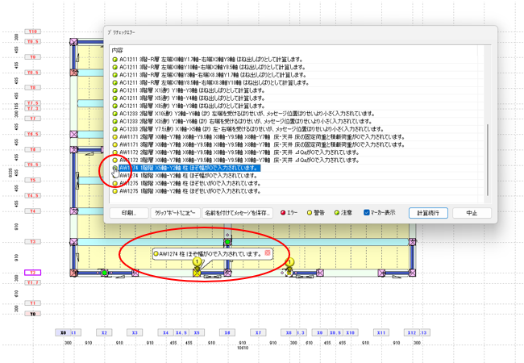Click the X9.5 axis label
Image resolution: width=524 pixels, height=363 pixels.
(x=335, y=332)
